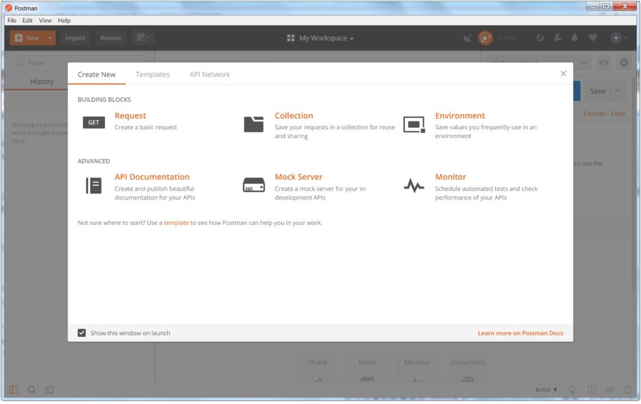Uncheck Show this window on launch

[82, 333]
